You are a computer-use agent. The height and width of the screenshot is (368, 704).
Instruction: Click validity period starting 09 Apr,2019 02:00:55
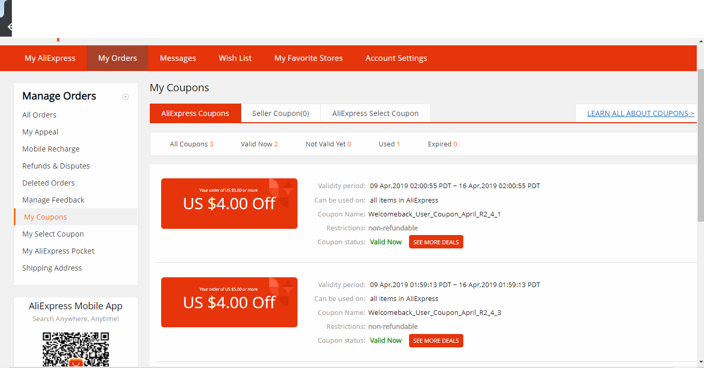[x=455, y=186]
